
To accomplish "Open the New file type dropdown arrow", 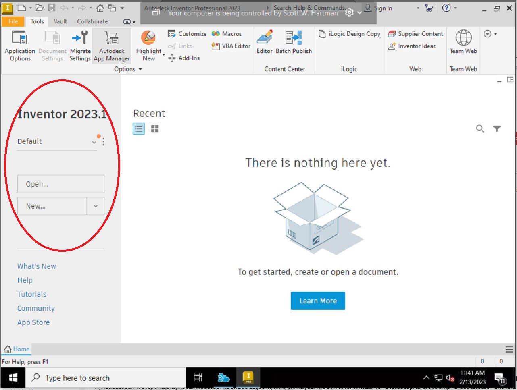I will click(96, 206).
